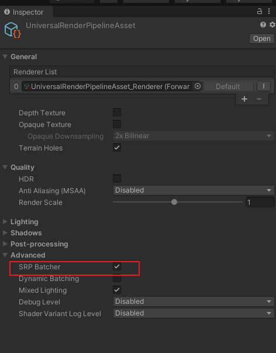Open the asset's gear settings icon

272,25
